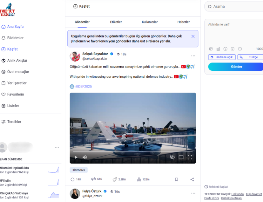Attach image to the new post

(x=211, y=49)
